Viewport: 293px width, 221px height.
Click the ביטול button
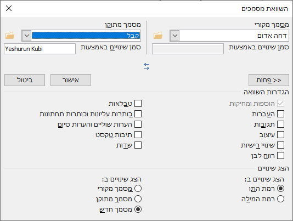click(x=25, y=80)
